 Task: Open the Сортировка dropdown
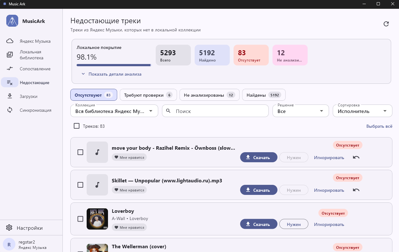coord(362,111)
